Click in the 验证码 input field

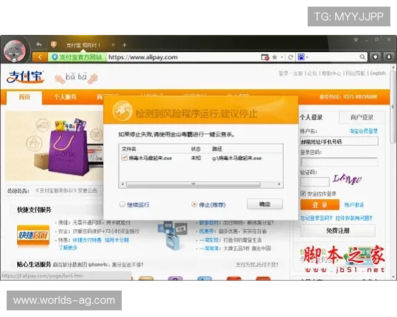315,182
